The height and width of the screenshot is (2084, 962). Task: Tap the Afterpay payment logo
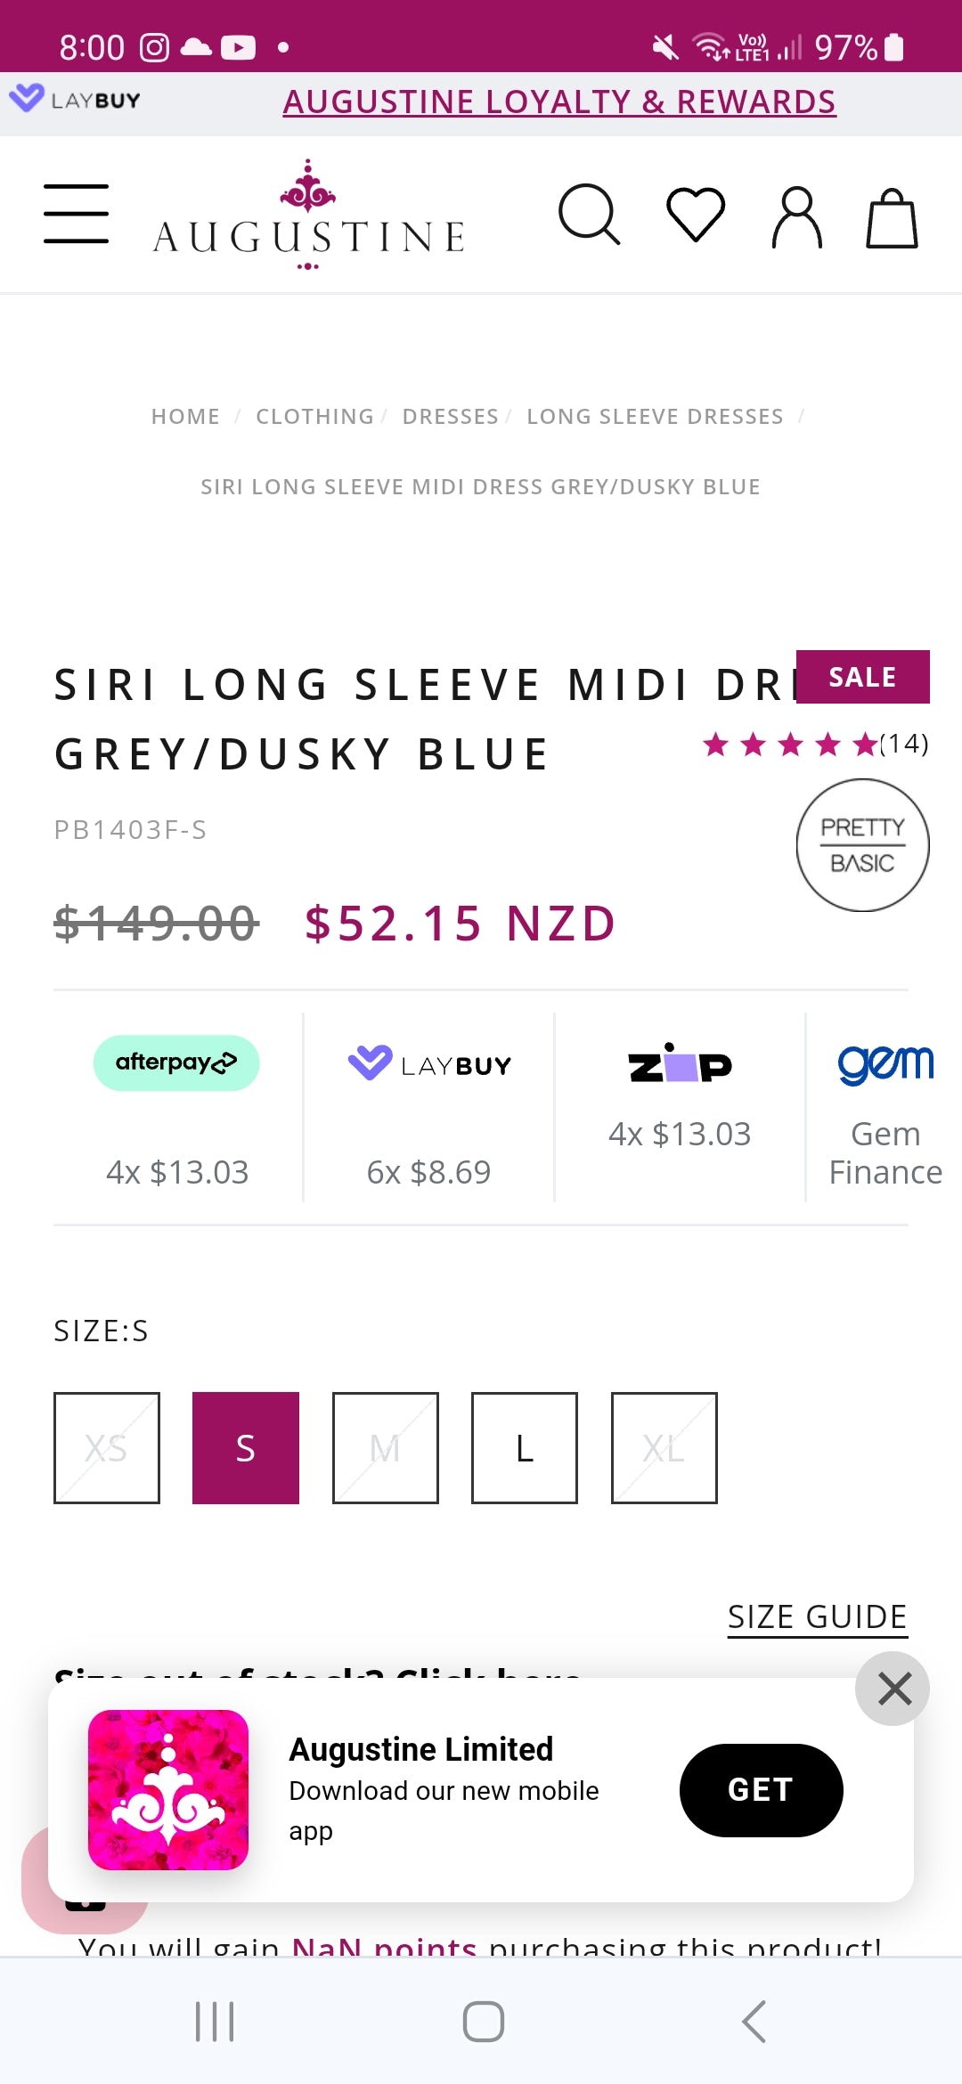(x=176, y=1063)
